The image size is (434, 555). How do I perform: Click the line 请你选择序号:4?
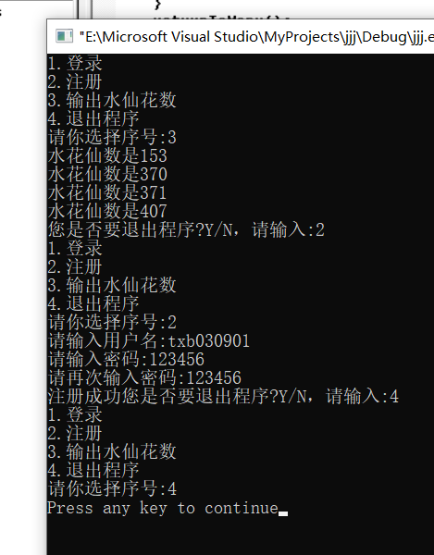coord(112,488)
